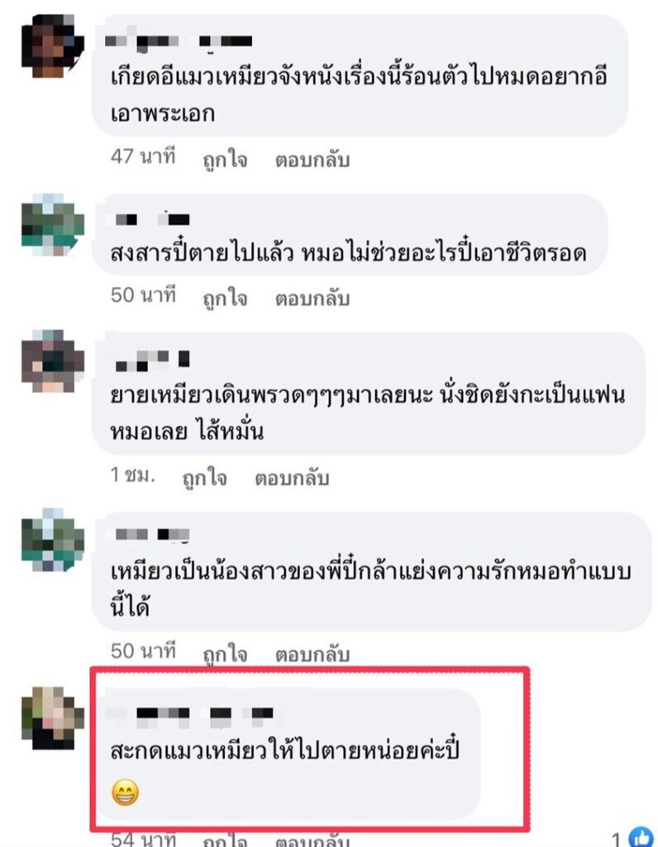Like the 'สงสารปี้ตายไปแล้ว' comment

tap(225, 298)
